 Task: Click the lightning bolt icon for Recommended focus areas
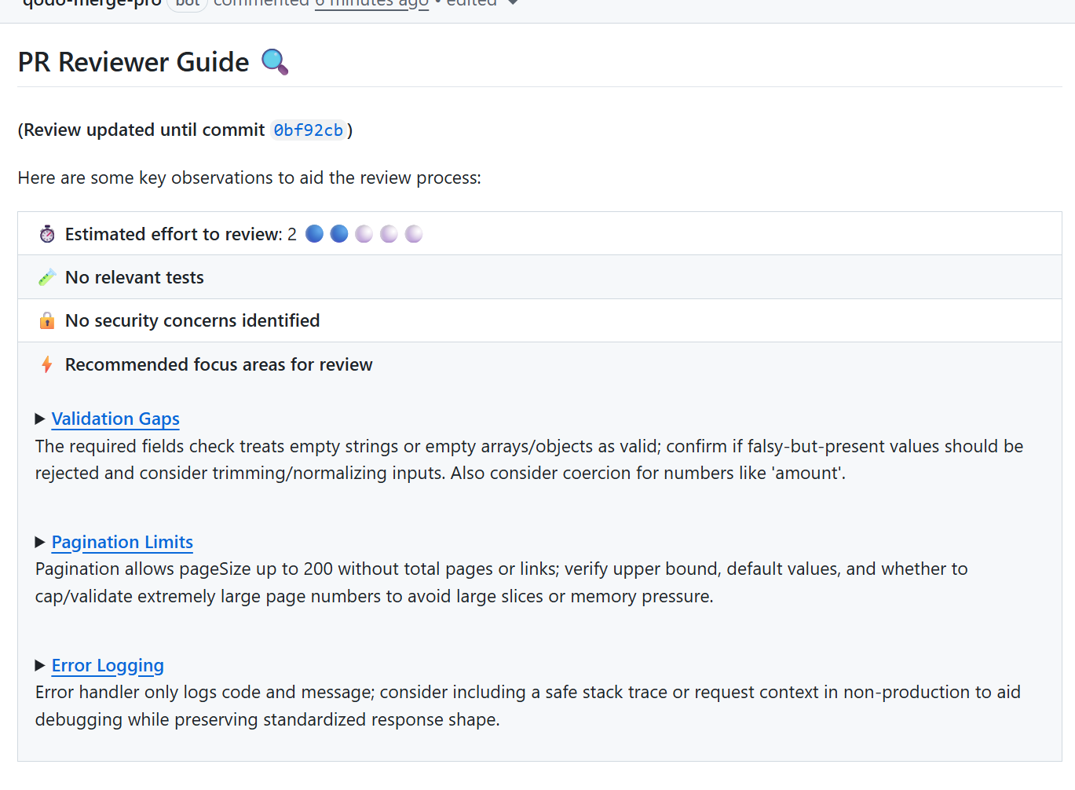click(x=46, y=364)
